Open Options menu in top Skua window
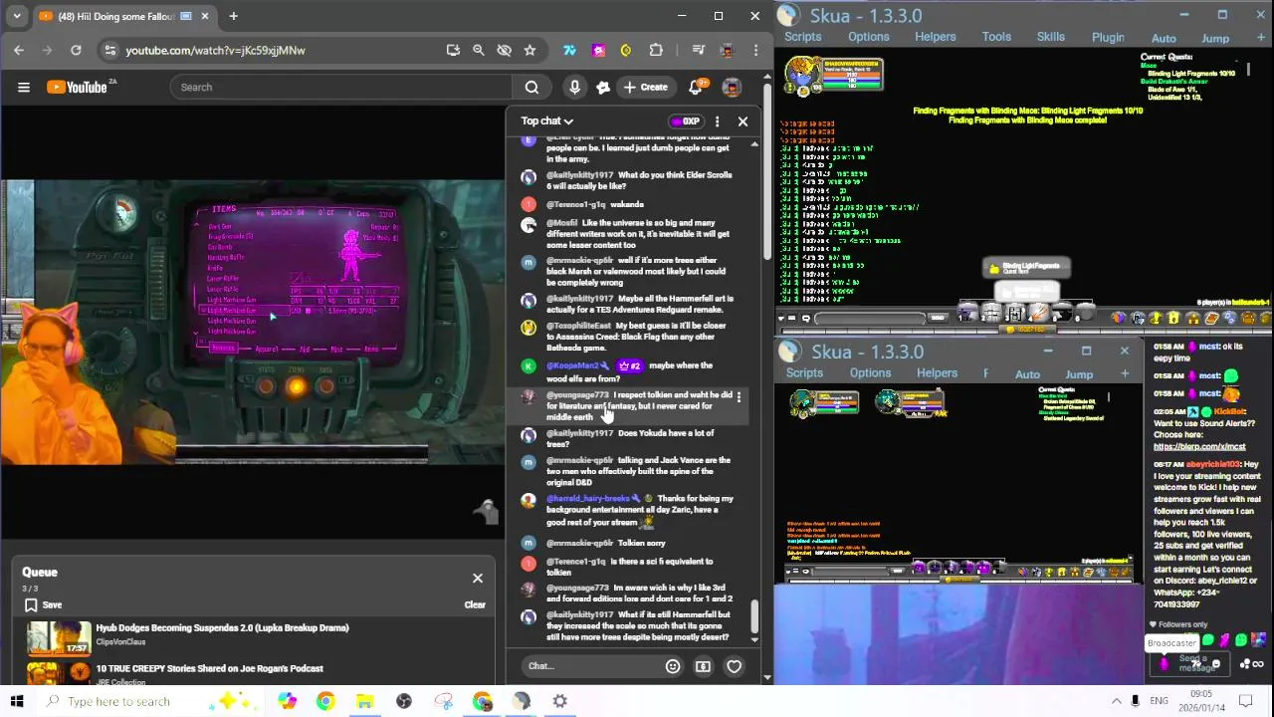 [869, 37]
